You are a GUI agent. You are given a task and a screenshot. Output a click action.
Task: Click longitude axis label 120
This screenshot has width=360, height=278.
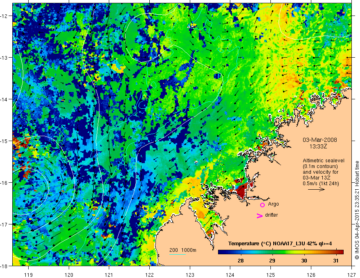(69, 275)
